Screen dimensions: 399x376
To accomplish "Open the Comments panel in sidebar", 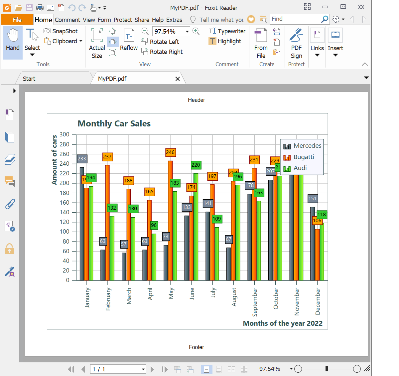I will click(x=10, y=182).
